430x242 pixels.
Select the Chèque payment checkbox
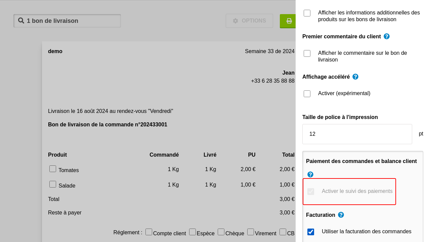[221, 232]
